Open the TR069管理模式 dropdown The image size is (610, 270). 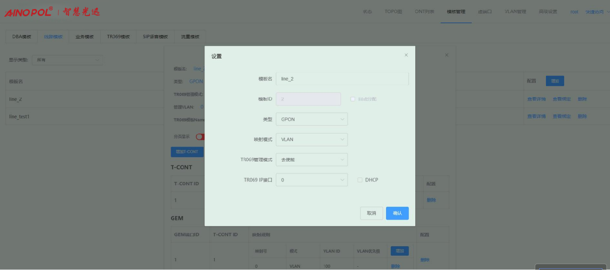coord(311,160)
